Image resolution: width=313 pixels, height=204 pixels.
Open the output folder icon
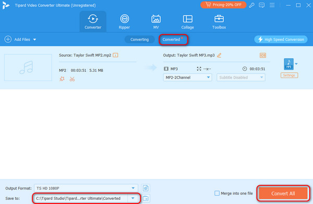(146, 198)
